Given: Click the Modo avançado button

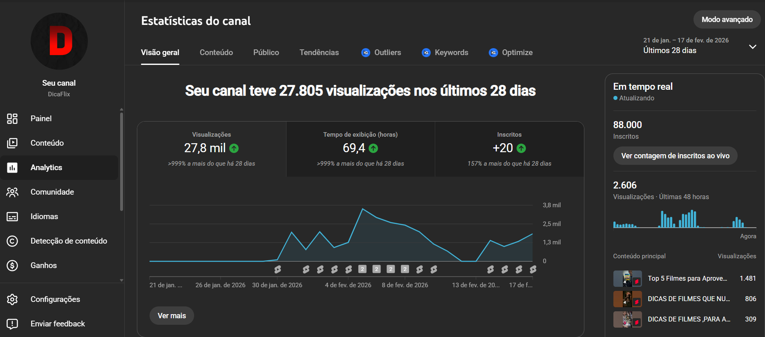Looking at the screenshot, I should 727,20.
